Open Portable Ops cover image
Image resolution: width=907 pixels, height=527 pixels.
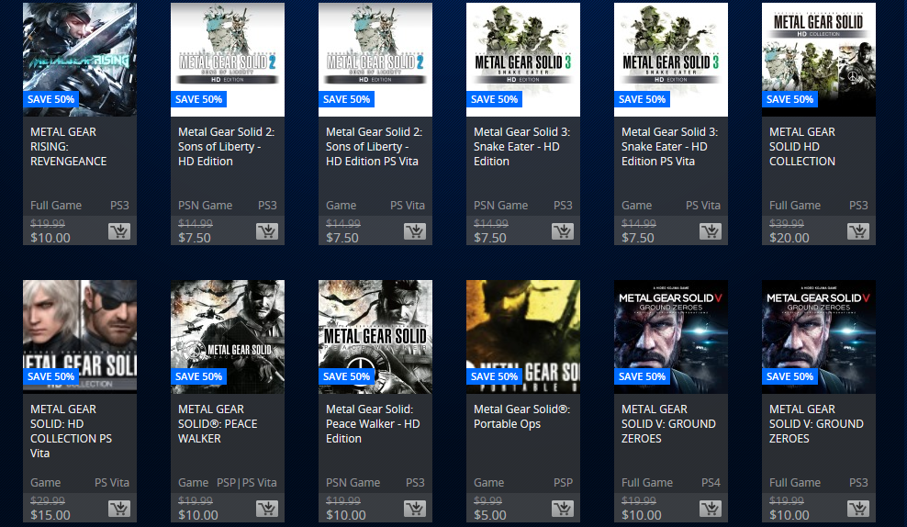(x=523, y=337)
